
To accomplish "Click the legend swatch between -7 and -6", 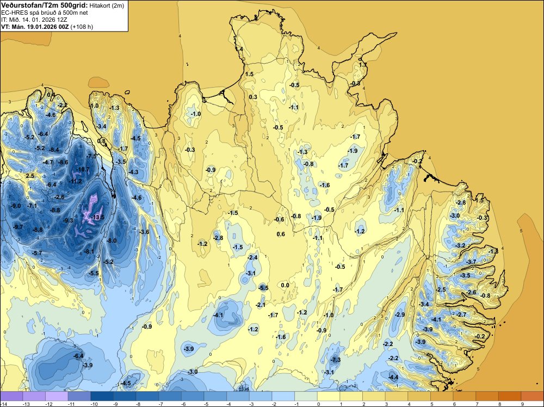I will [170, 396].
